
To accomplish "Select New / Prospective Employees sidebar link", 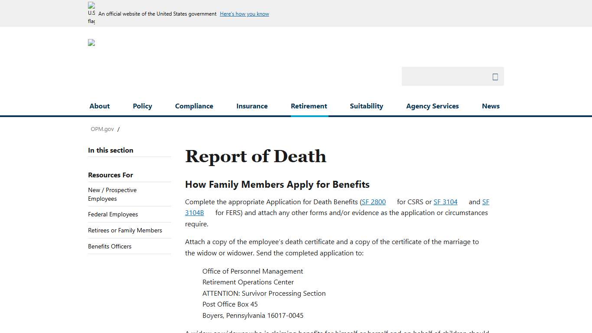I will coord(112,194).
